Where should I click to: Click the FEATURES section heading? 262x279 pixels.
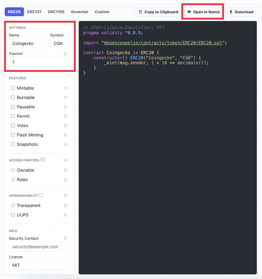click(18, 78)
